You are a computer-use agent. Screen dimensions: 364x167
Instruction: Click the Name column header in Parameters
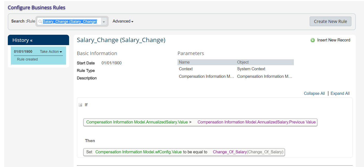click(x=184, y=62)
